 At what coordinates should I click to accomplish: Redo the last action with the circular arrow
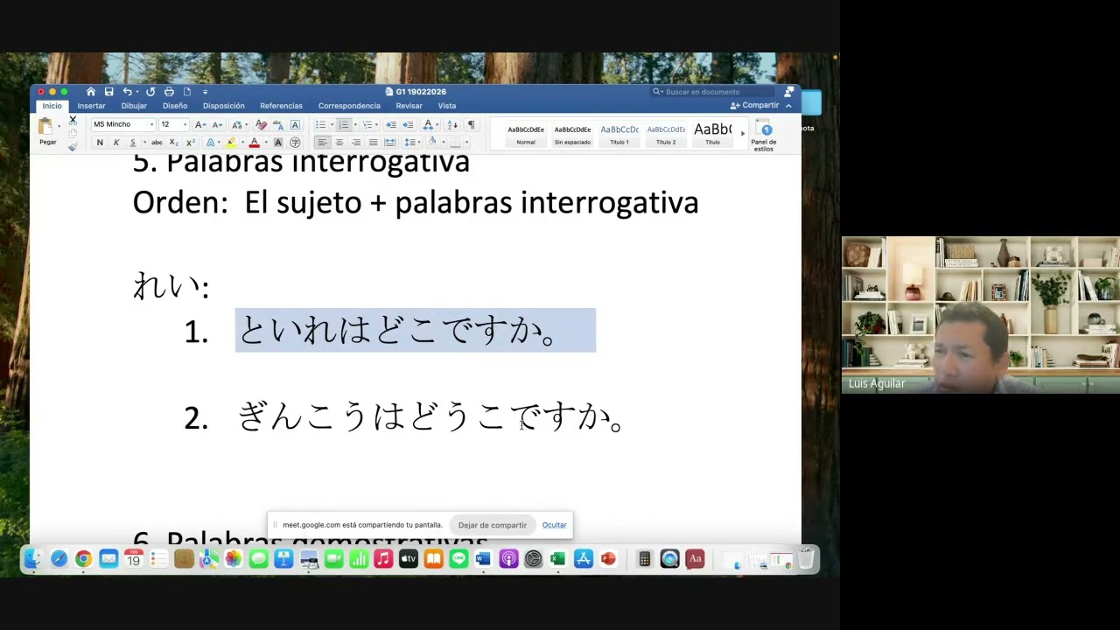(x=150, y=92)
